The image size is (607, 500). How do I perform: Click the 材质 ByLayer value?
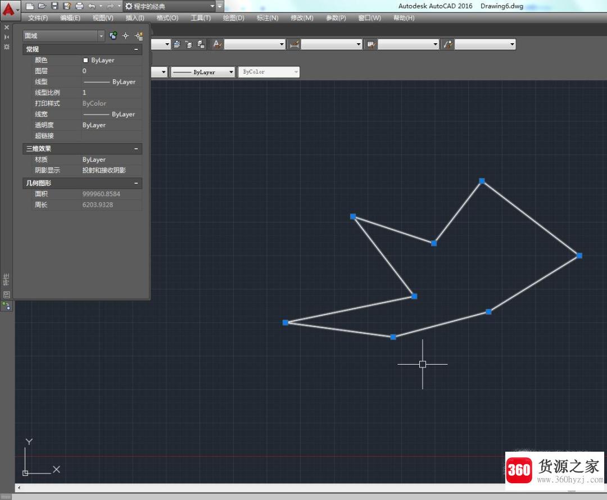(111, 160)
